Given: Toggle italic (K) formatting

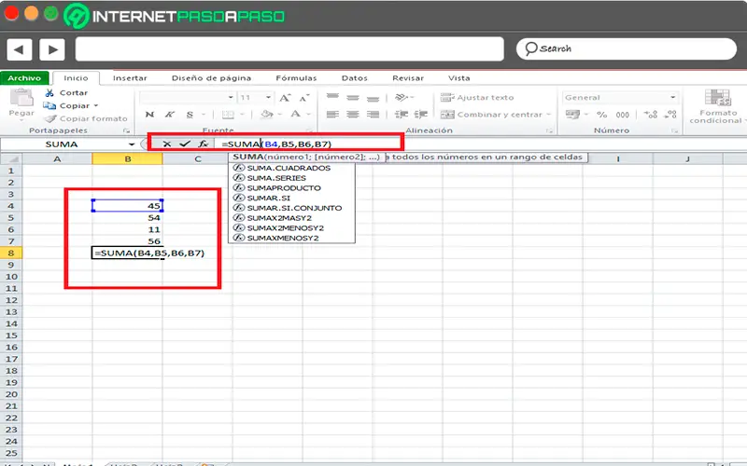Looking at the screenshot, I should tap(170, 114).
